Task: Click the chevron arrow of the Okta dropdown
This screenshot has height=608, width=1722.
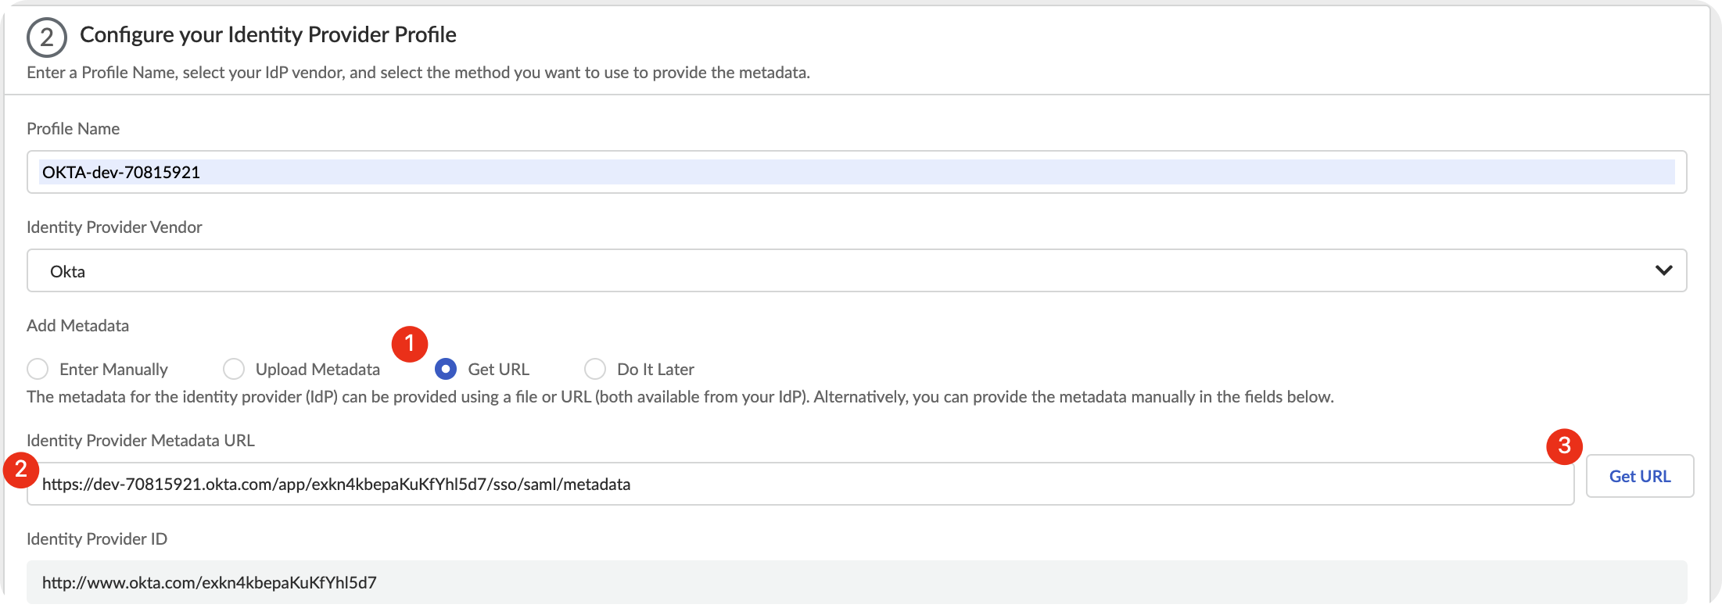Action: click(x=1663, y=270)
